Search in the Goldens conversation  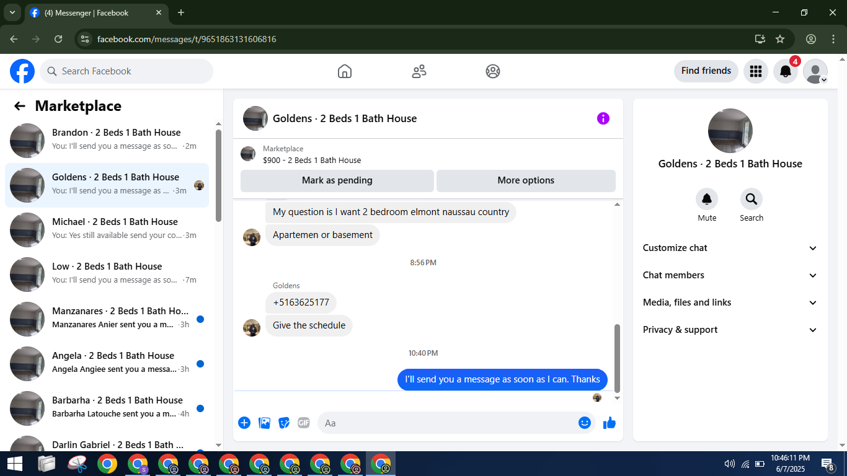(752, 199)
